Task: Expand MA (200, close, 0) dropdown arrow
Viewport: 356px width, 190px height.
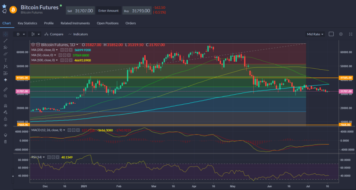Action: [x=57, y=50]
